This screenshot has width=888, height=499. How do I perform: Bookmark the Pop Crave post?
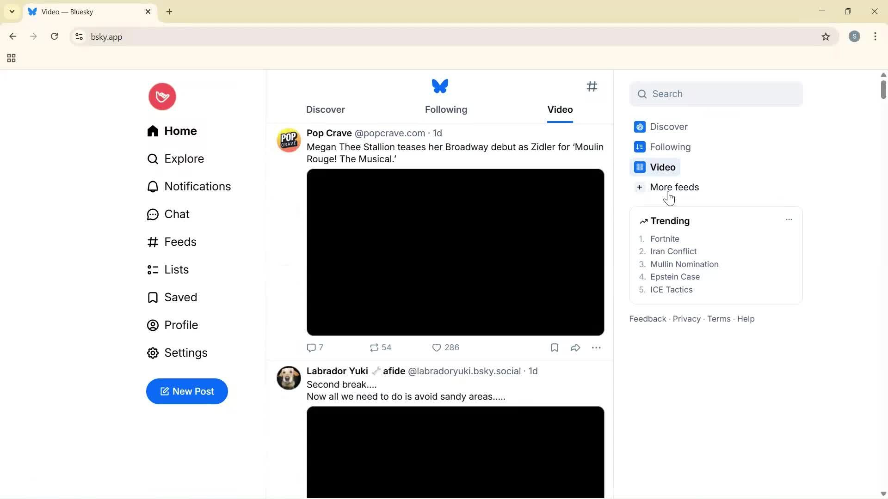point(554,347)
